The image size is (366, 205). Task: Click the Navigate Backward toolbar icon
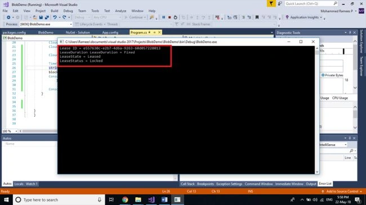coord(8,17)
